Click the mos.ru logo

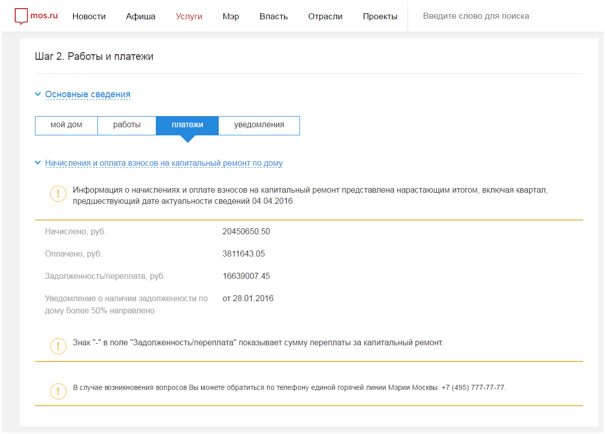[x=36, y=16]
